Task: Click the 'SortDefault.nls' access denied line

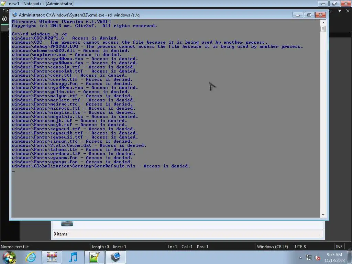Action: 101,166
